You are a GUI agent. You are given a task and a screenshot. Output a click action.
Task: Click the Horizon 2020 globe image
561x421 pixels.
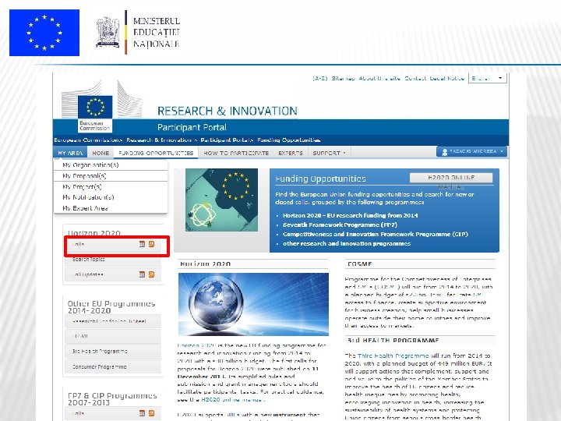[253, 304]
